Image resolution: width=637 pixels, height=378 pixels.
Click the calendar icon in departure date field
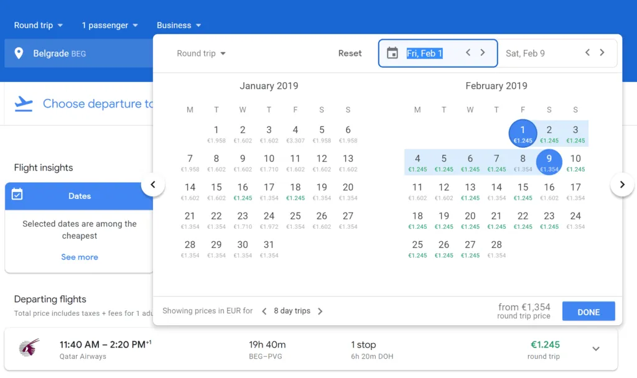[x=392, y=53]
